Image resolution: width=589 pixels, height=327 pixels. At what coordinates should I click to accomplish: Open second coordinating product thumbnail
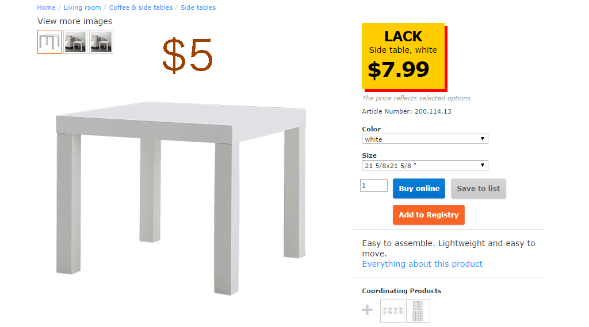418,311
